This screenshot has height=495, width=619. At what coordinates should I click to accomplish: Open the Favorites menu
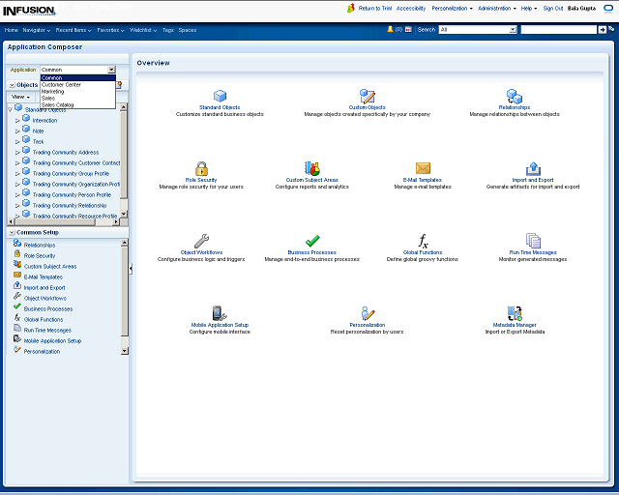(x=110, y=30)
